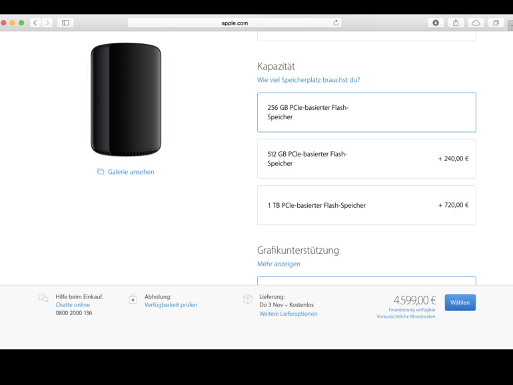513x385 pixels.
Task: Click the blue Wählen button
Action: click(x=460, y=302)
